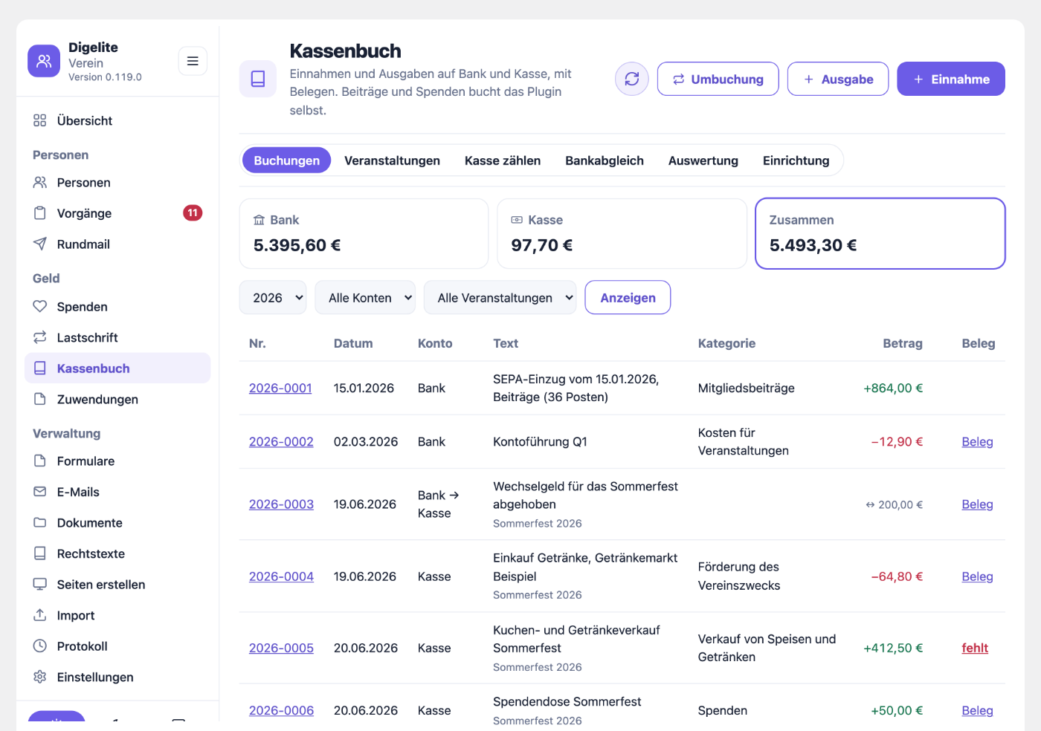Click the Anzeigen button
Image resolution: width=1041 pixels, height=731 pixels.
pos(628,298)
